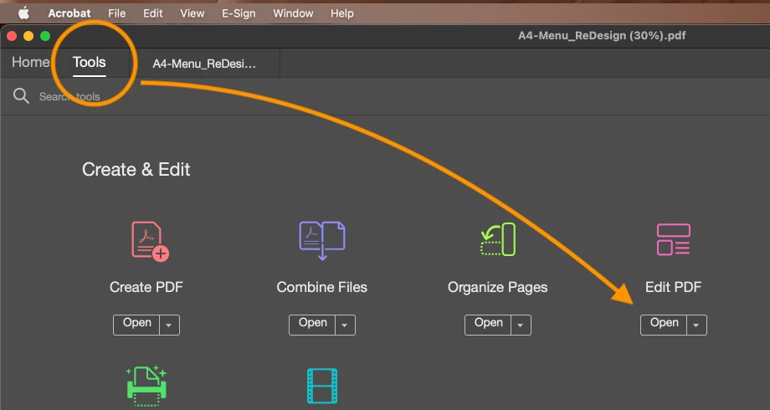Open Organize Pages with Open button

click(488, 325)
